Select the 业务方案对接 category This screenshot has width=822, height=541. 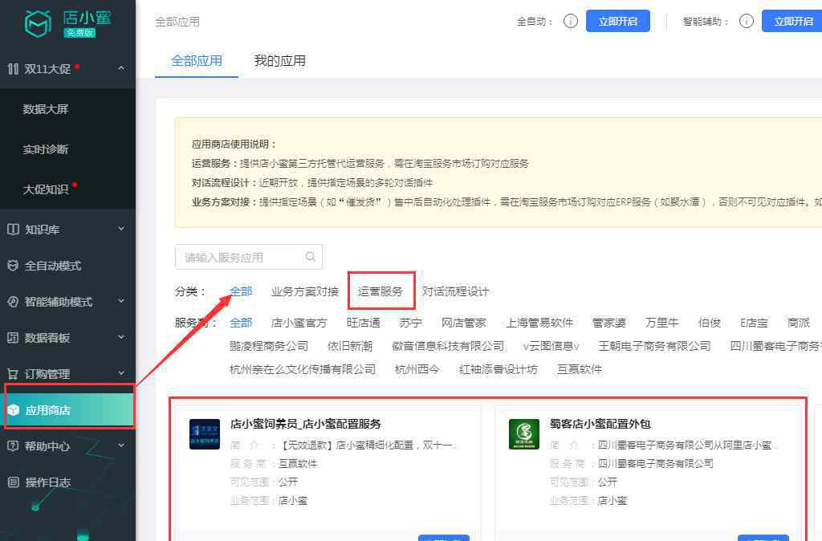coord(305,291)
